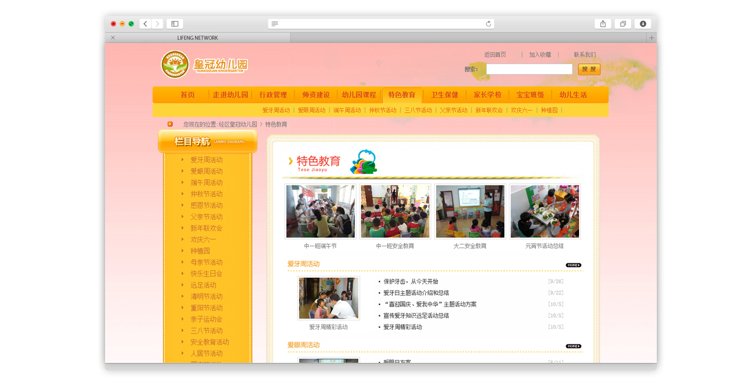Click 经区皇冠幼儿园 in the breadcrumb
This screenshot has height=390, width=753.
[x=238, y=124]
